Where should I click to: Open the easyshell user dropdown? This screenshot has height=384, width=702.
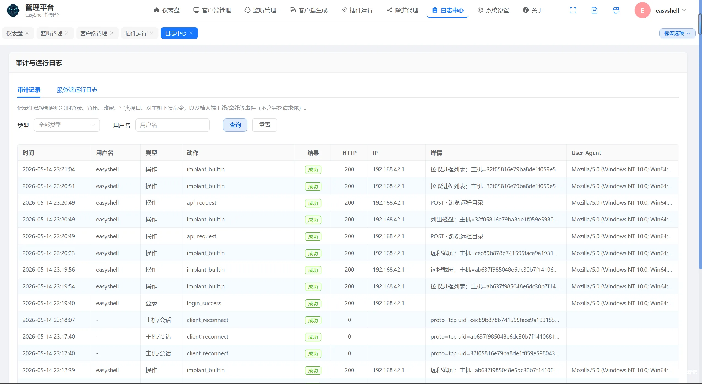[671, 10]
